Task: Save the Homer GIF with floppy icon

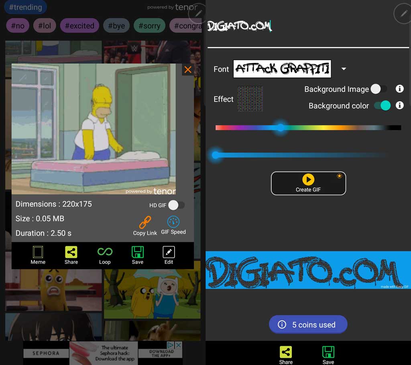Action: coord(138,255)
